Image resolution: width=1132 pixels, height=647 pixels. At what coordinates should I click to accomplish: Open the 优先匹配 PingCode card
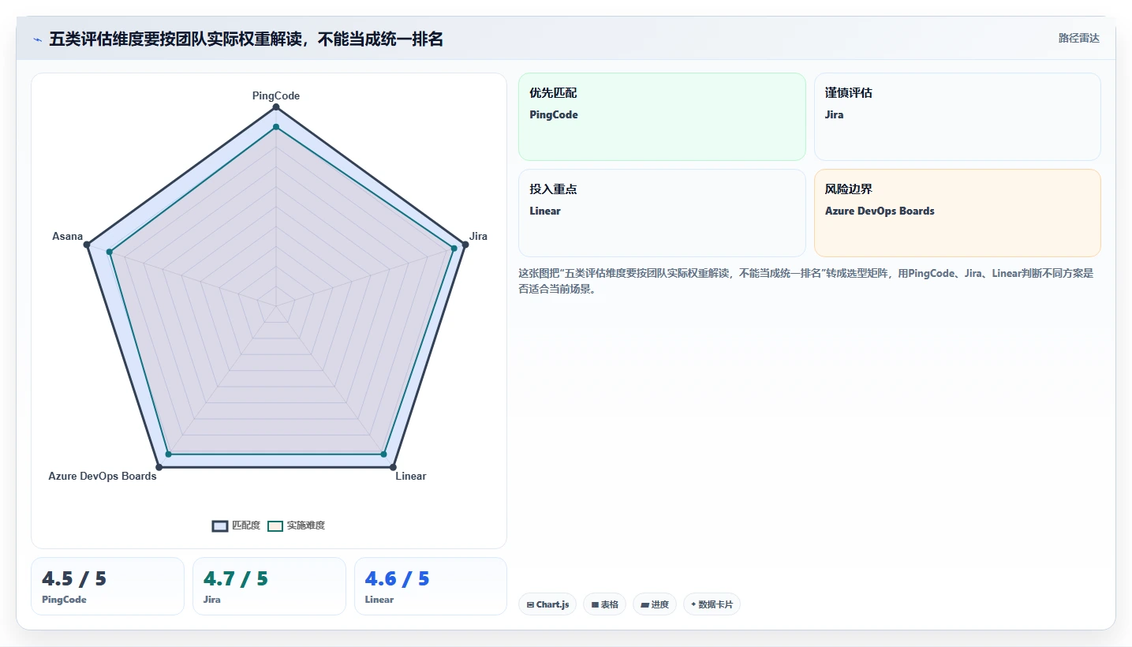[x=662, y=117]
